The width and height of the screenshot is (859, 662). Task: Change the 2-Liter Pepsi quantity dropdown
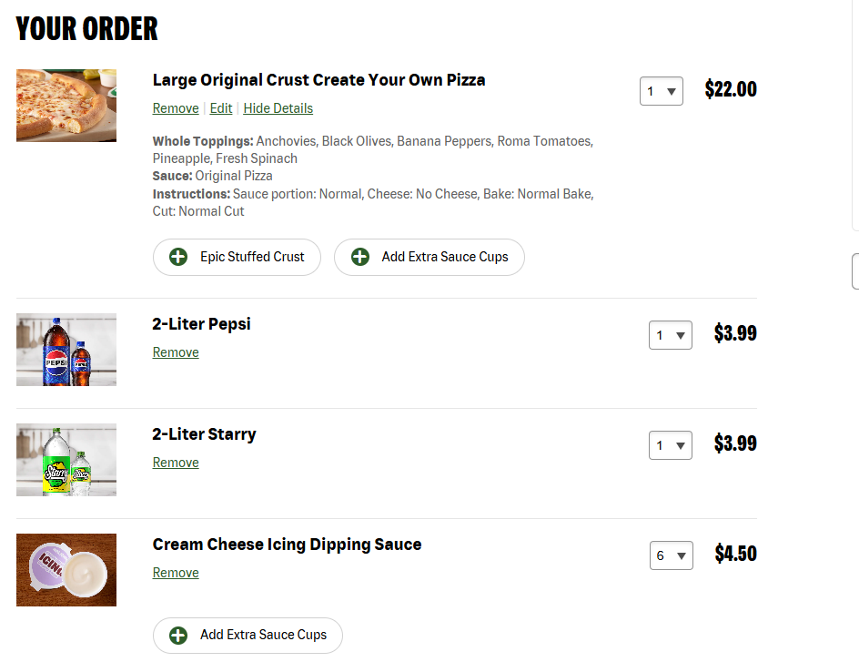pyautogui.click(x=671, y=335)
